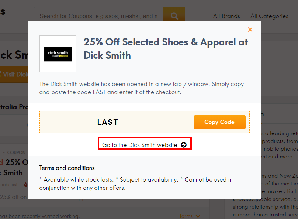Click the "Terms and conditions" heading
The width and height of the screenshot is (298, 219).
point(67,168)
